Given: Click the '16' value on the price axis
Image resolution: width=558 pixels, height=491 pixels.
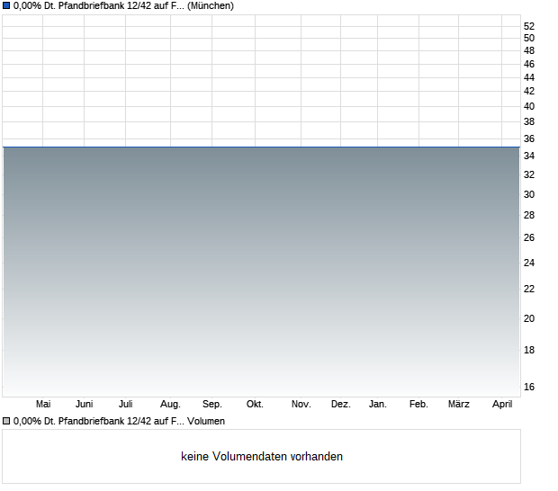Looking at the screenshot, I should point(529,387).
